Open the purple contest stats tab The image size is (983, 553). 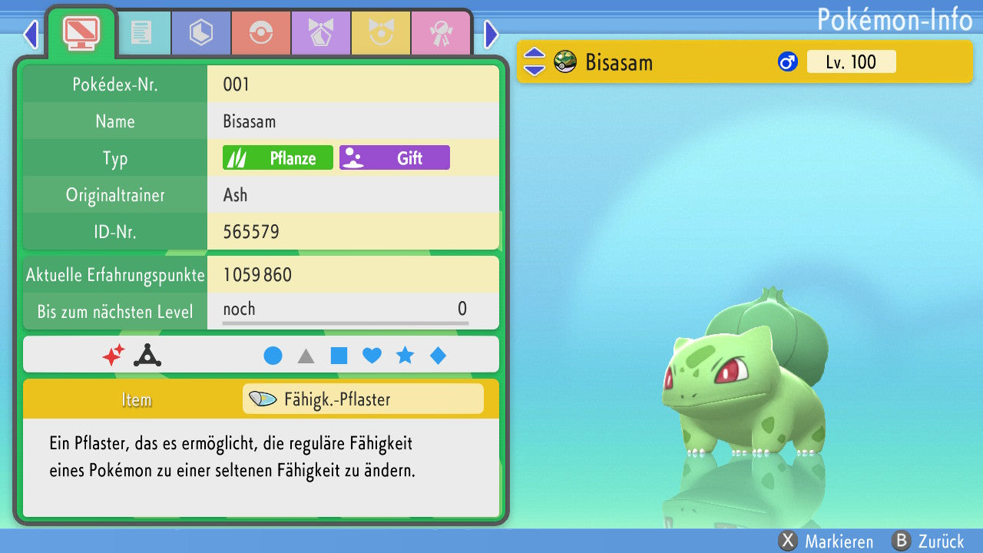click(320, 33)
